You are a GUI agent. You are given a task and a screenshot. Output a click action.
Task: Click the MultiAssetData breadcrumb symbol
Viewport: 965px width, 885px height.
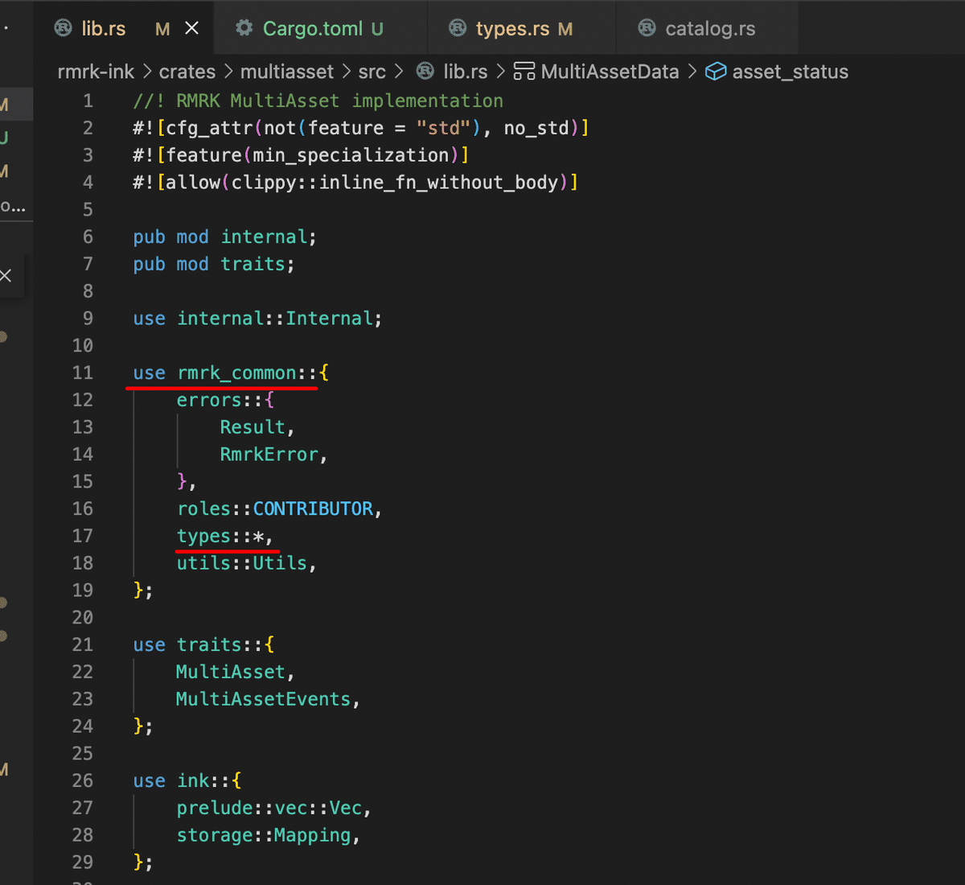click(x=610, y=72)
